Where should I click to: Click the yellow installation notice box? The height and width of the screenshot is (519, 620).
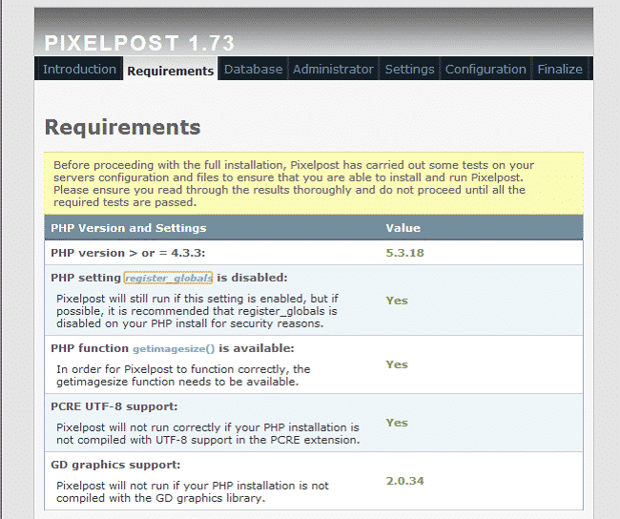[311, 183]
